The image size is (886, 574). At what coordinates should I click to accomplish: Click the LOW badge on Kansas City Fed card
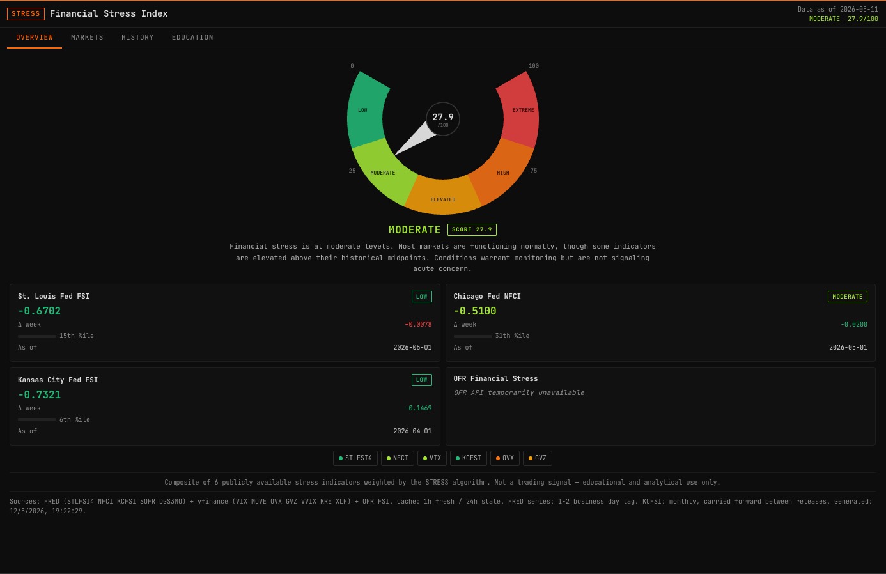point(421,380)
